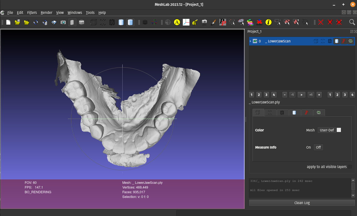Open the Render menu
The width and height of the screenshot is (357, 216).
pos(46,12)
